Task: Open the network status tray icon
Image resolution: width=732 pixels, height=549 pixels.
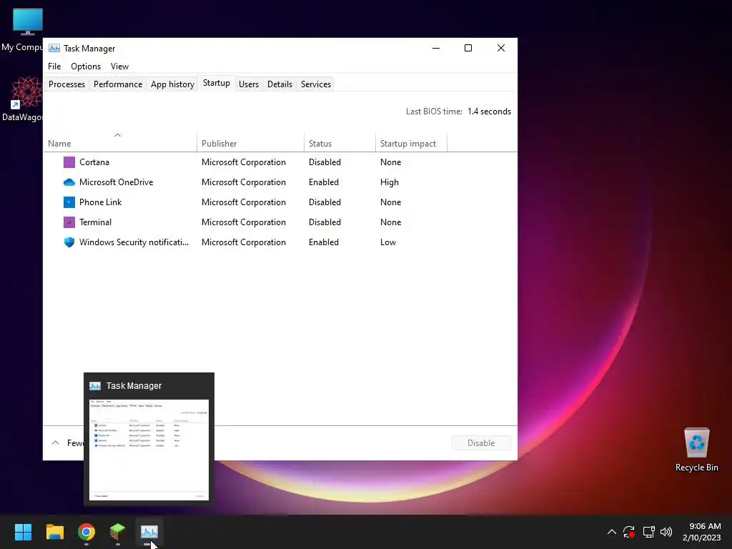Action: [648, 532]
